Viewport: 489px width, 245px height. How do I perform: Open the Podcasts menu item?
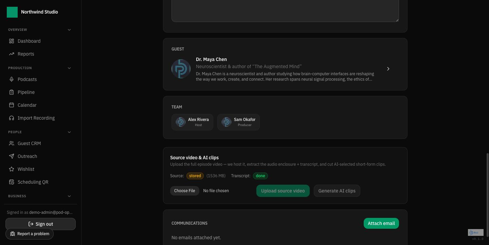[40, 79]
